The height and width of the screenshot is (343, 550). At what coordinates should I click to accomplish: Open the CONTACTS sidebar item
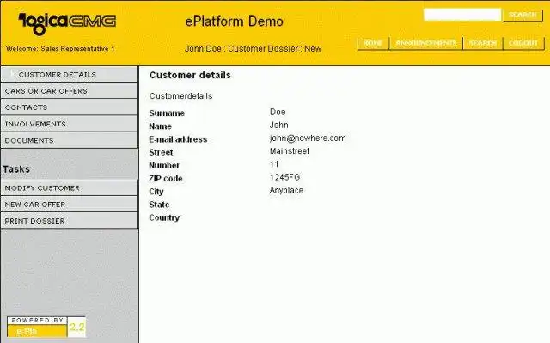coord(70,107)
